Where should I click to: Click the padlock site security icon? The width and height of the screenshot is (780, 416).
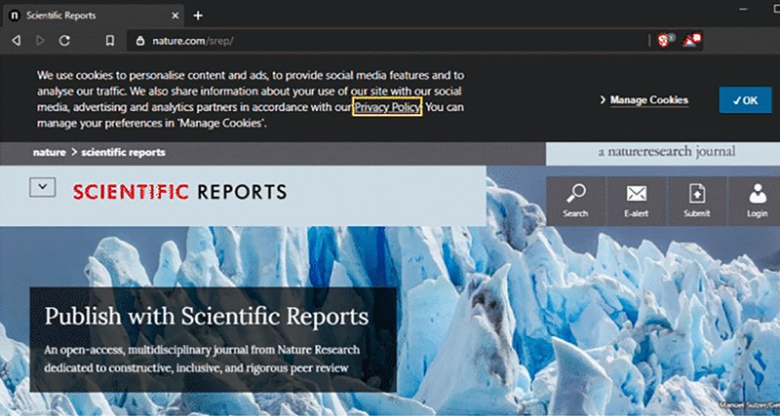click(x=140, y=41)
